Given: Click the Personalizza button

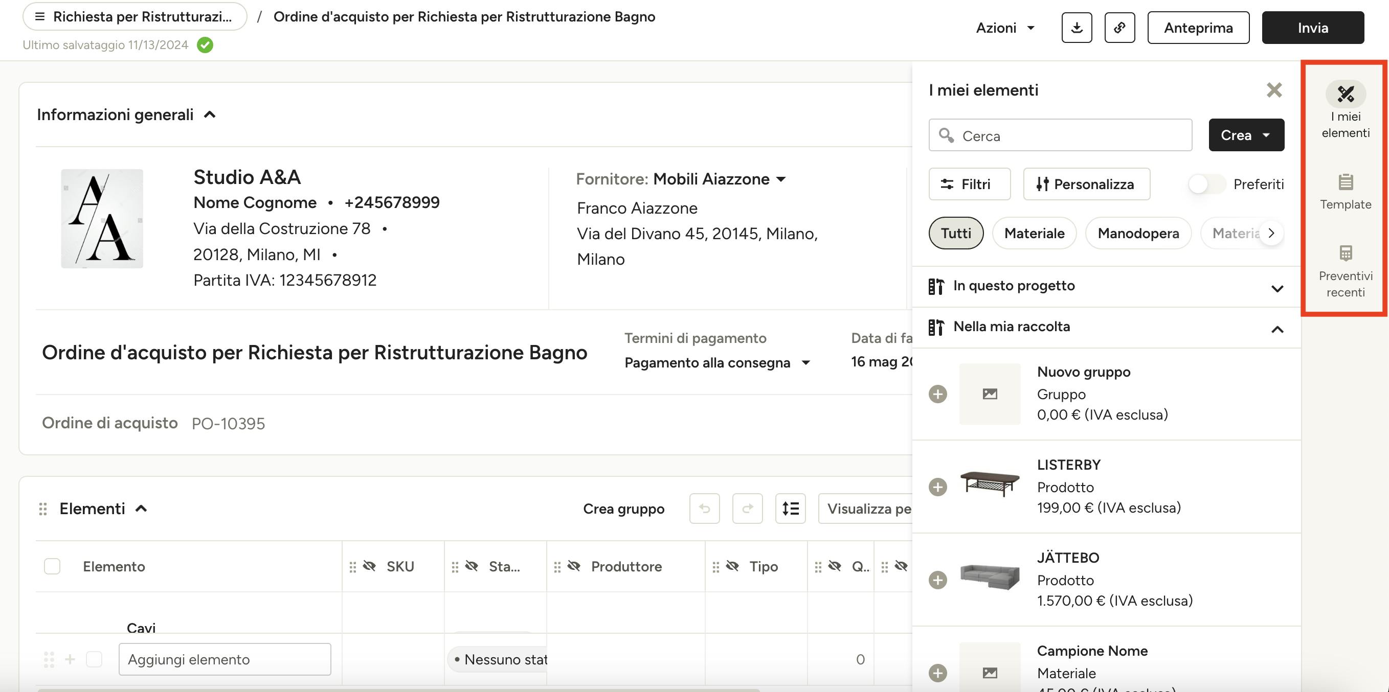Looking at the screenshot, I should pos(1086,184).
